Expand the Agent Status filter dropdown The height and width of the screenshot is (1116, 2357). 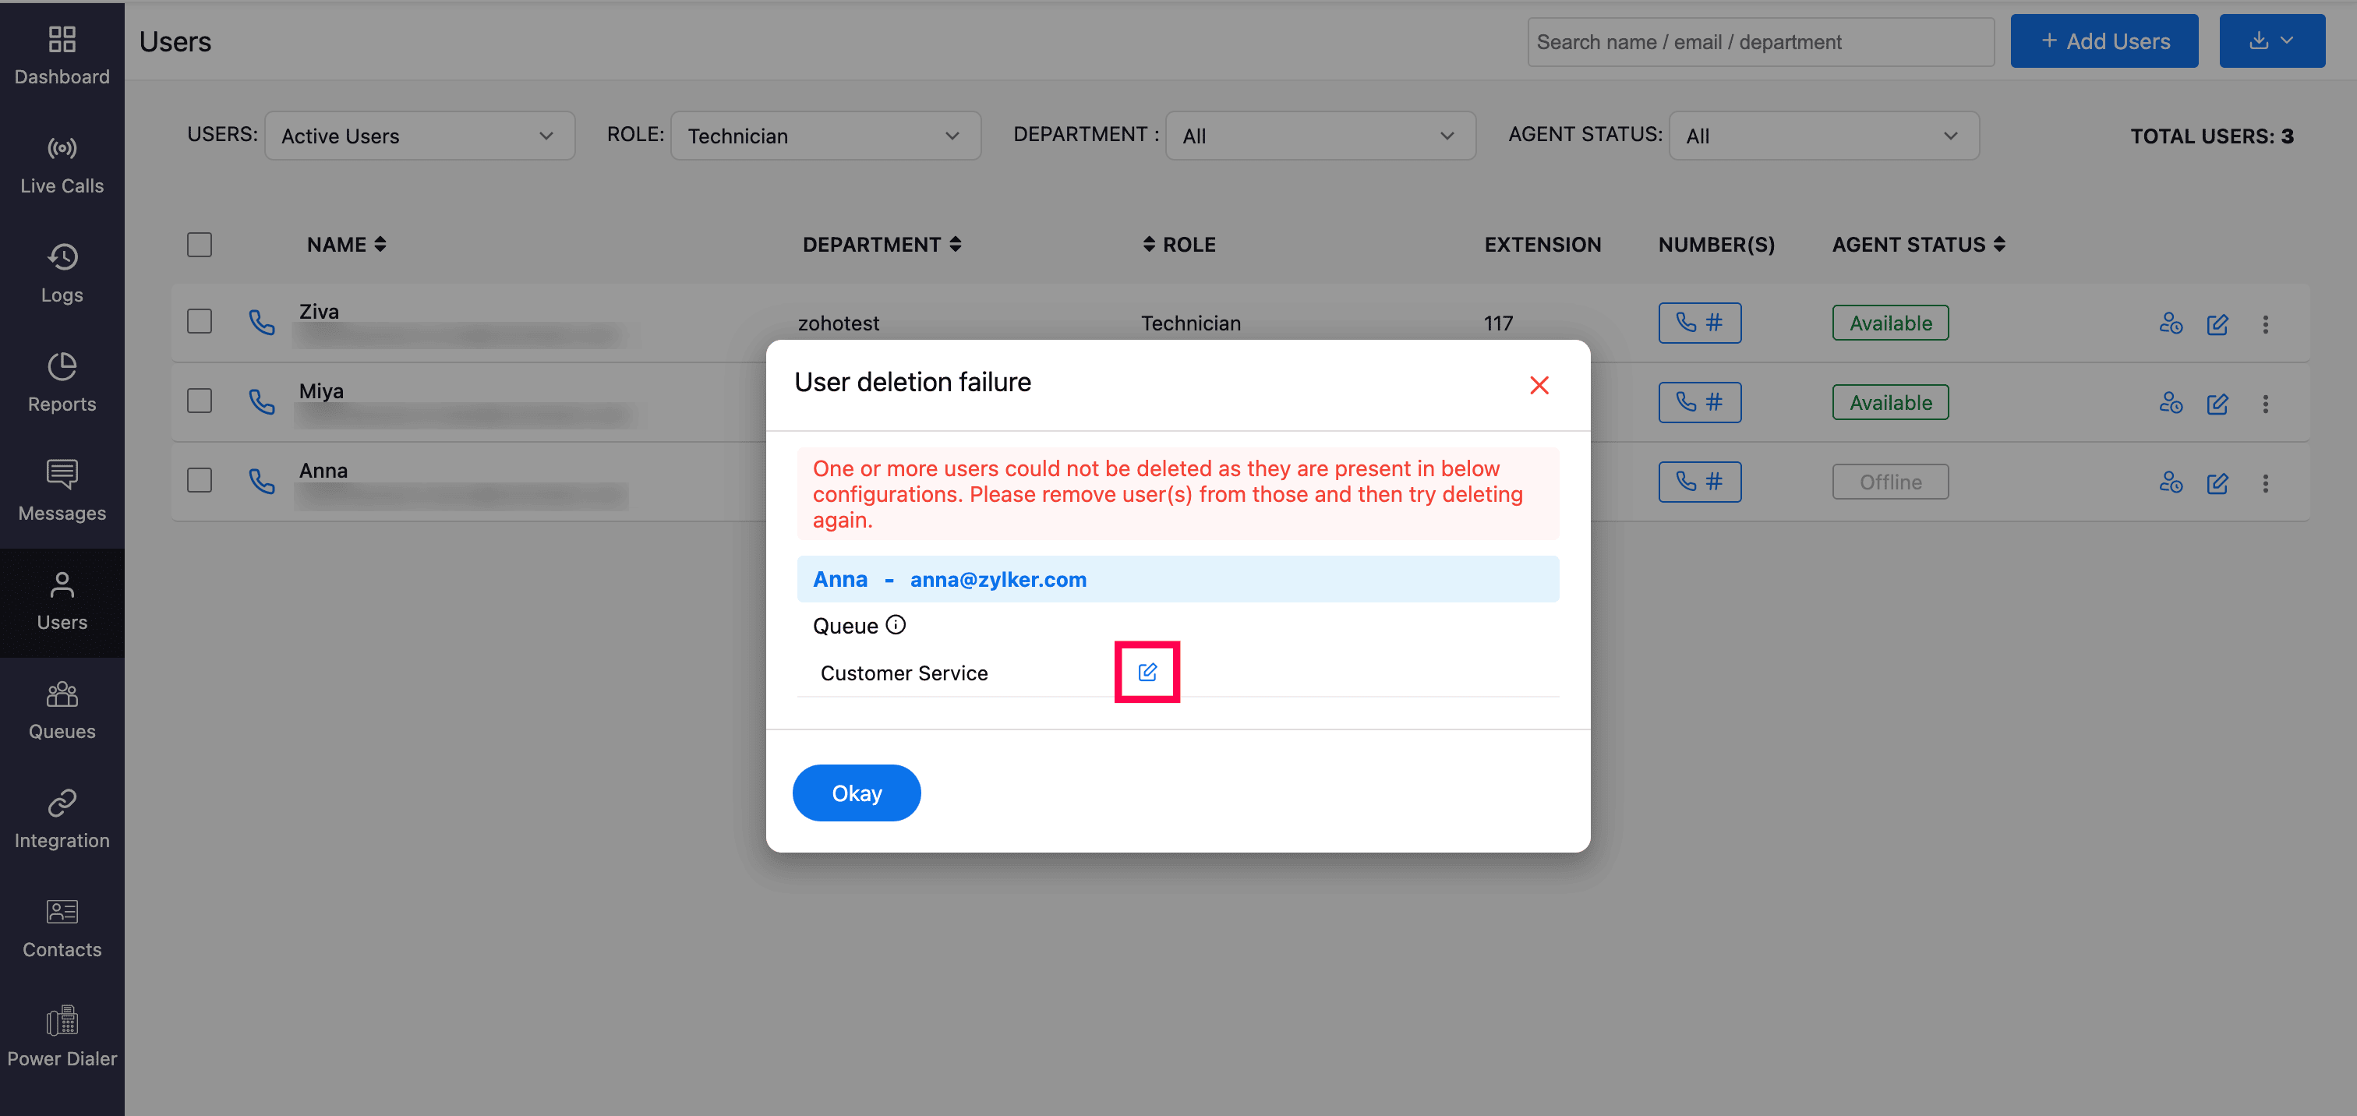1822,136
